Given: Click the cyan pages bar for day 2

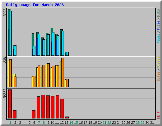Looking at the screenshot, I should coord(15,50).
